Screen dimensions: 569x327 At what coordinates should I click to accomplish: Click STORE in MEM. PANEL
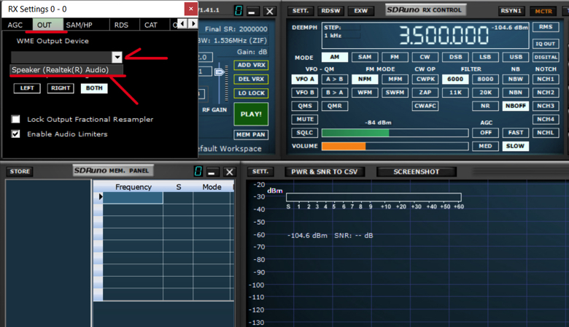(x=20, y=172)
